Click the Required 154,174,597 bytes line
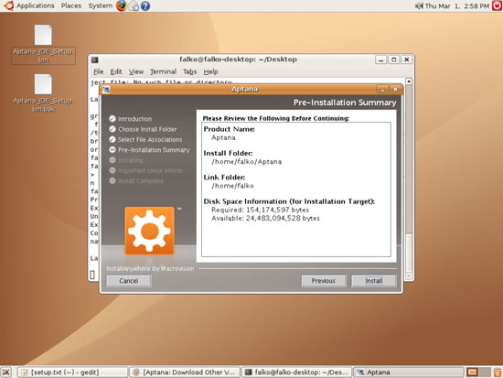The height and width of the screenshot is (378, 503). pyautogui.click(x=260, y=210)
